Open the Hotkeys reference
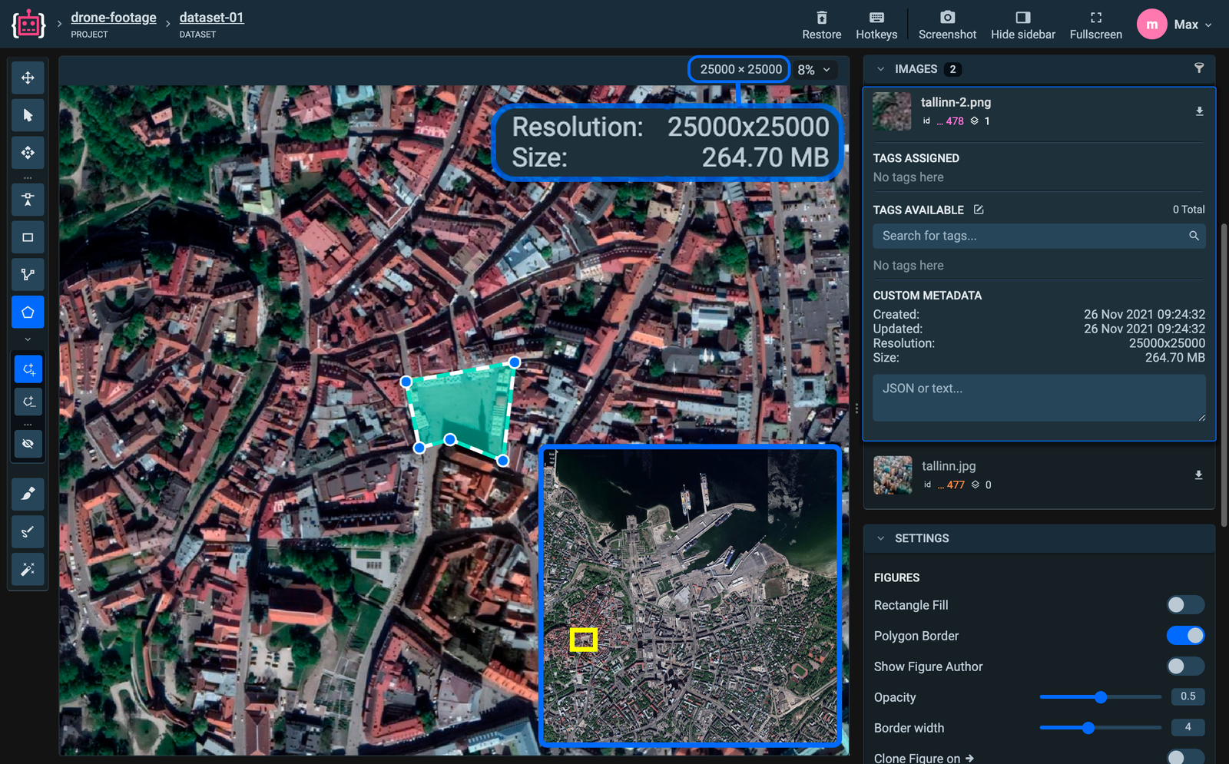The width and height of the screenshot is (1229, 764). point(876,25)
